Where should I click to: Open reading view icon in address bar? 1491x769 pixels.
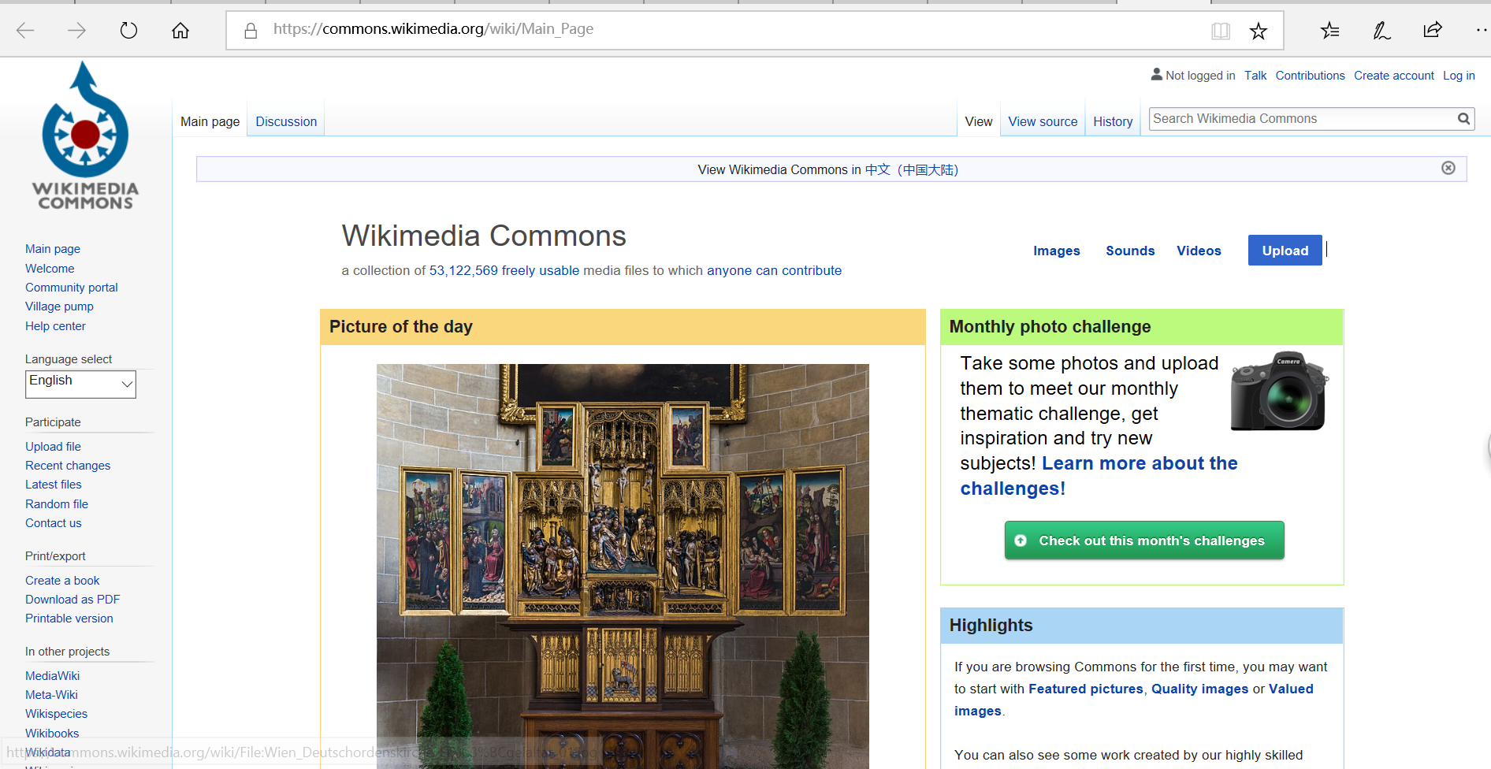click(1221, 31)
